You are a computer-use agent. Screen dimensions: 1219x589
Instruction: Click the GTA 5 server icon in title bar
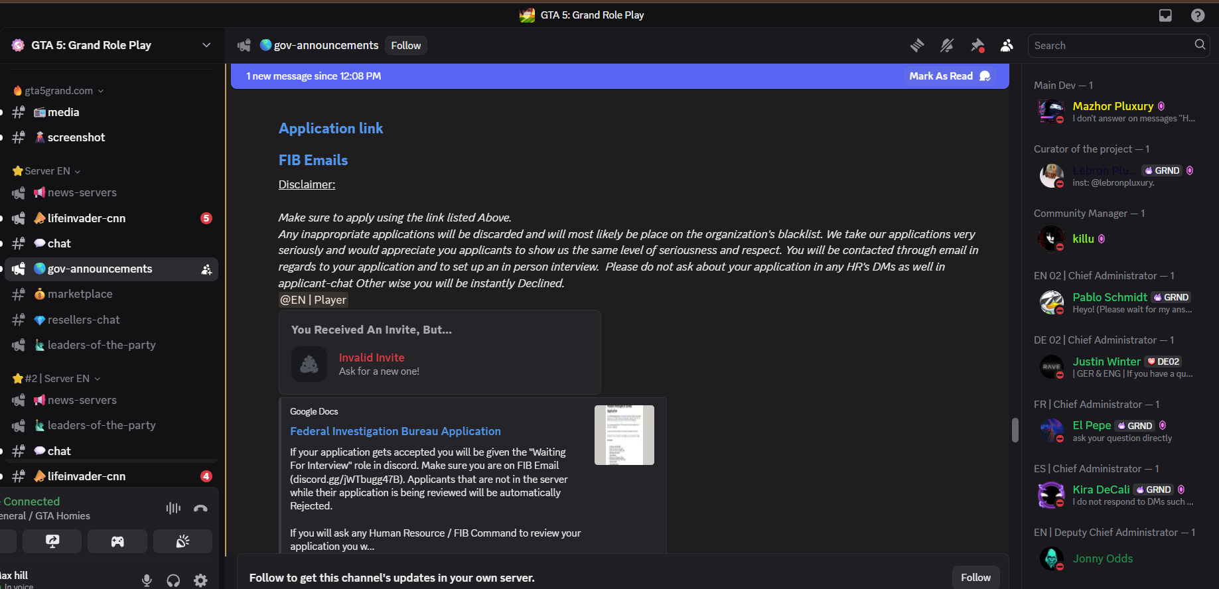click(528, 15)
